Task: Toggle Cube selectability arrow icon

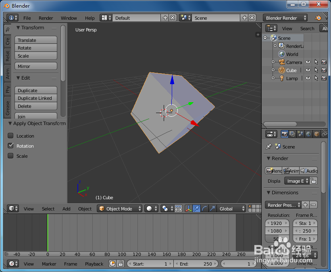Action: tap(316, 70)
